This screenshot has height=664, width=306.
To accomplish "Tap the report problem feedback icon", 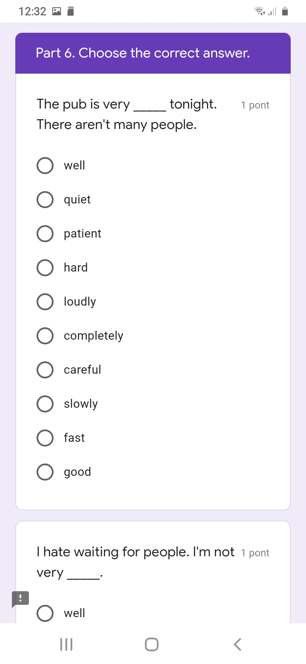I will pos(20,598).
